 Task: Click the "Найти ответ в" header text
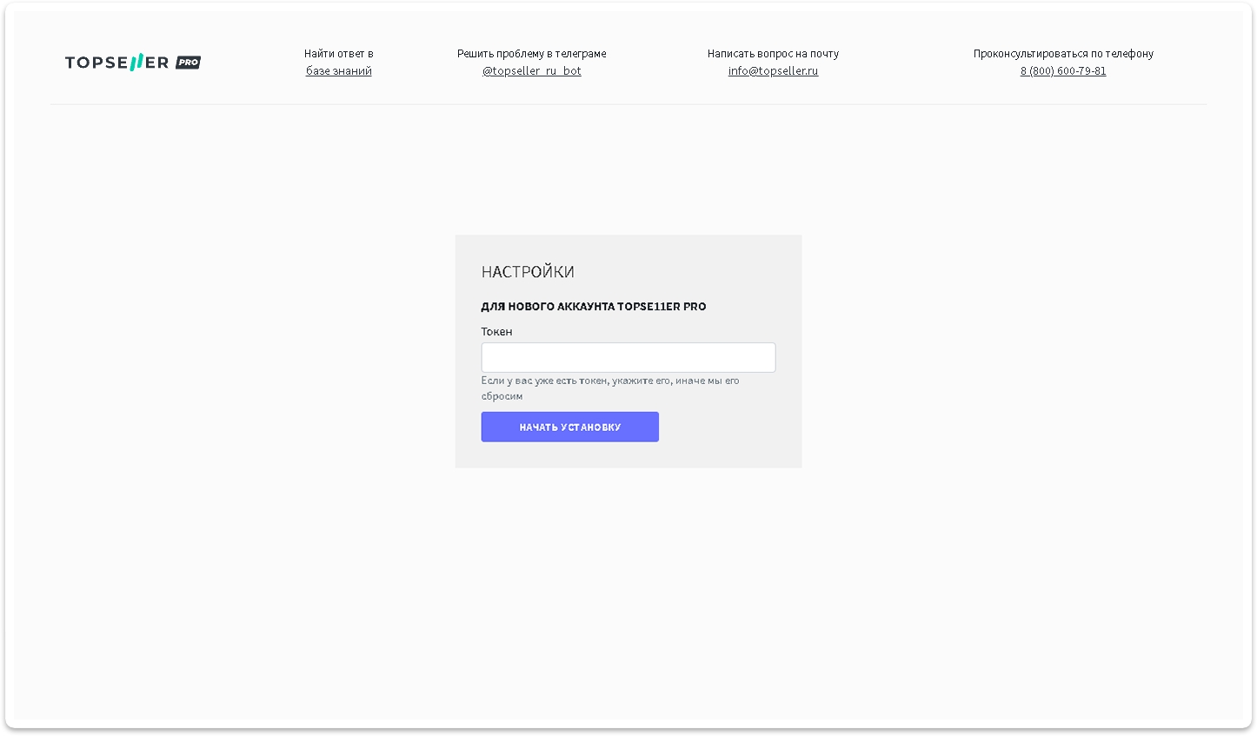(338, 54)
